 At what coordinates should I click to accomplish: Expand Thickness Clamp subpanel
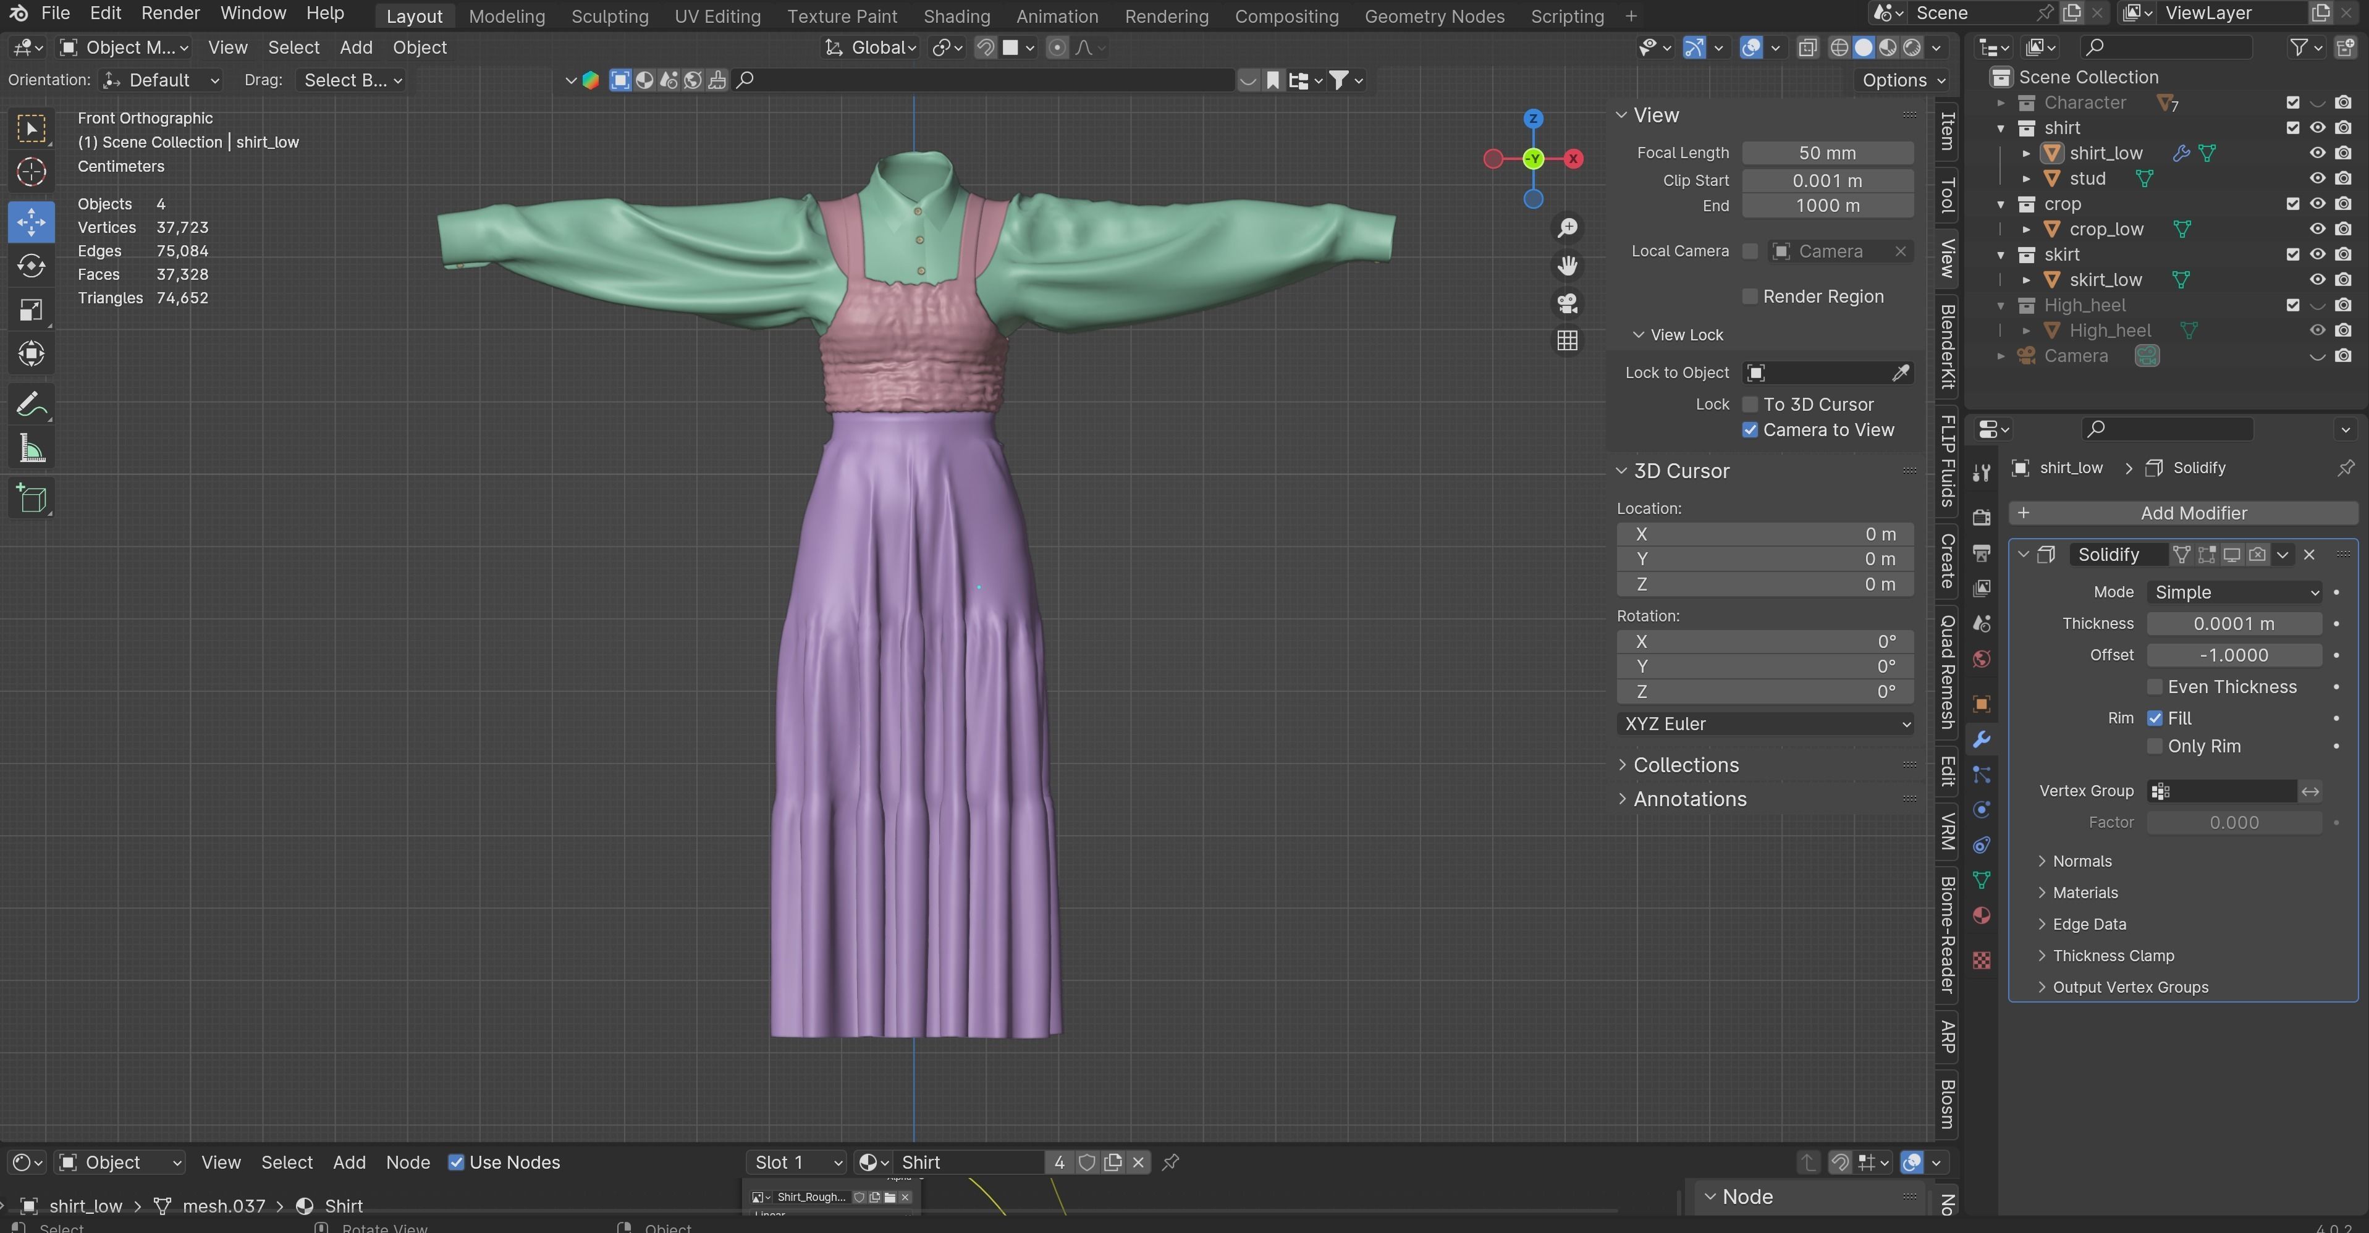(2113, 955)
